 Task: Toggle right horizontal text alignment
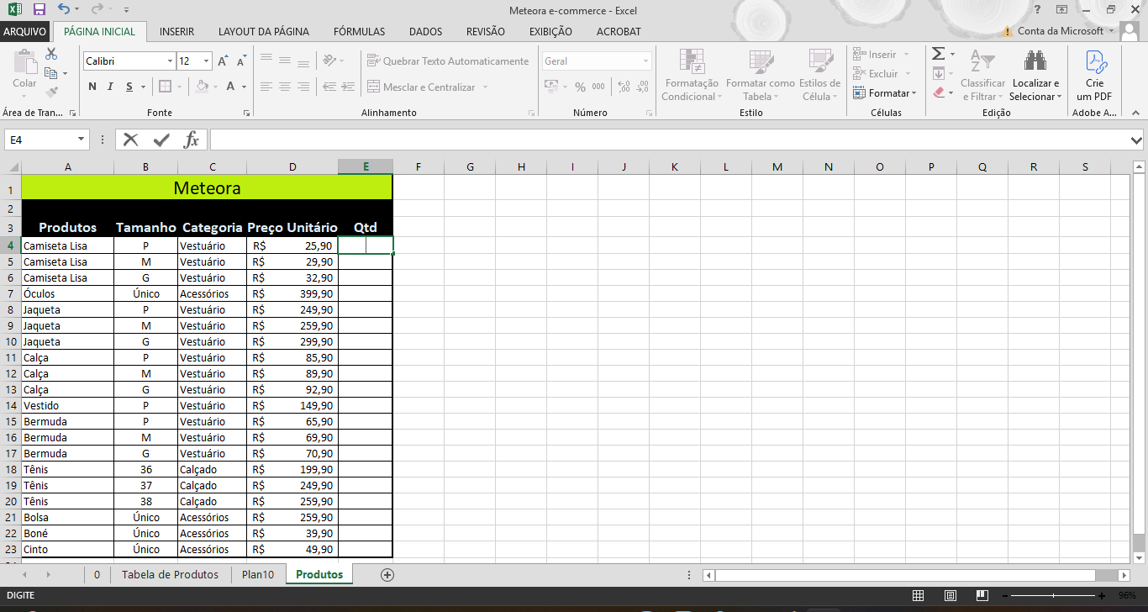(x=303, y=87)
